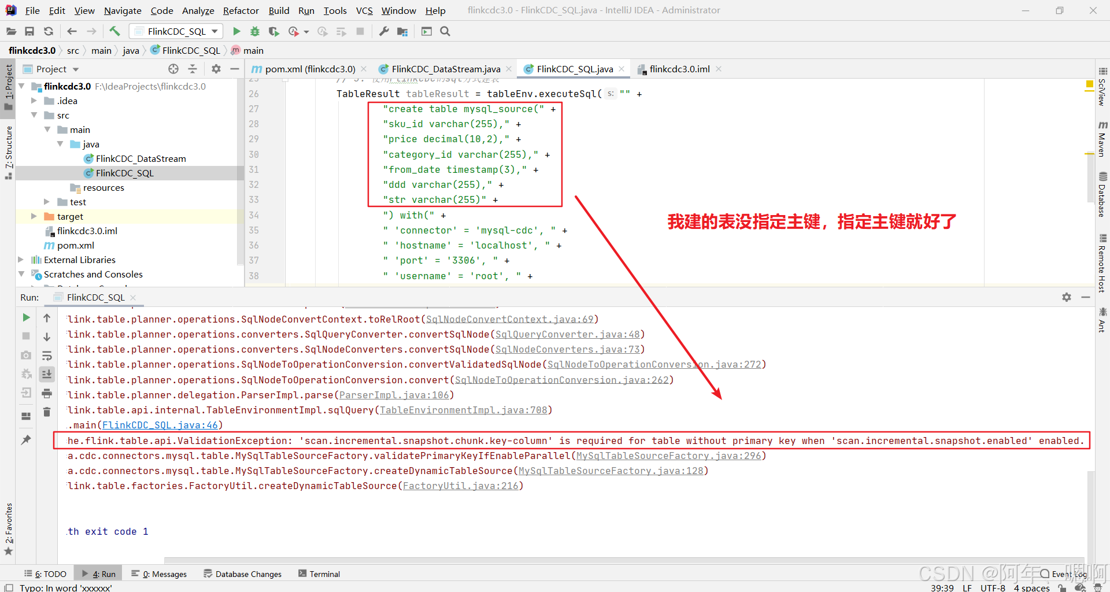Open the ParserImpl.java:106 stack link
This screenshot has width=1110, height=592.
pyautogui.click(x=394, y=395)
